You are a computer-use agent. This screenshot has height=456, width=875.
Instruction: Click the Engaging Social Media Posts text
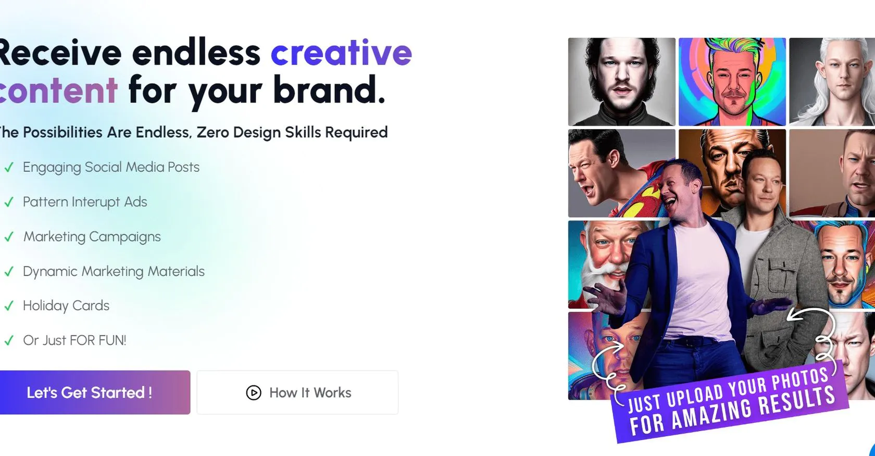click(x=111, y=167)
